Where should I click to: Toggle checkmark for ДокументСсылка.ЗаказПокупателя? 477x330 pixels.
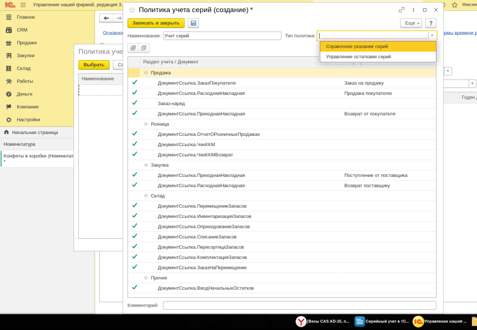[135, 82]
